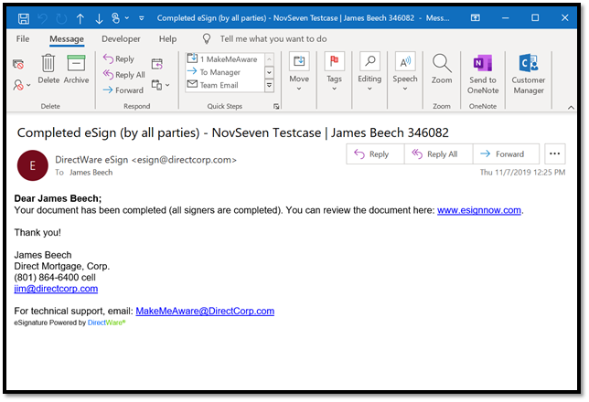Click Reply All button in message header
The width and height of the screenshot is (589, 402).
point(438,153)
